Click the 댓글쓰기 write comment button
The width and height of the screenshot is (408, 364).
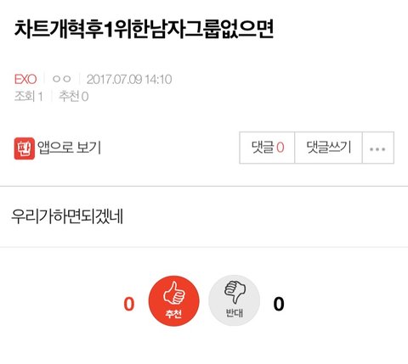[x=328, y=148]
